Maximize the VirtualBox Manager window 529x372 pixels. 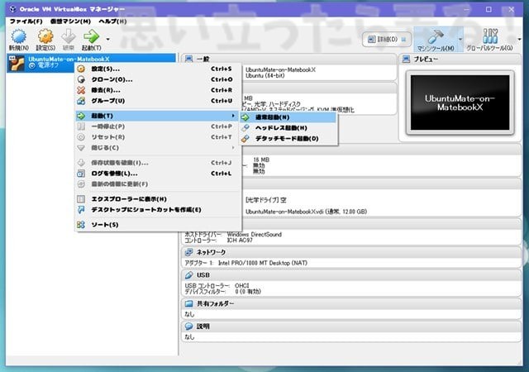click(x=488, y=9)
